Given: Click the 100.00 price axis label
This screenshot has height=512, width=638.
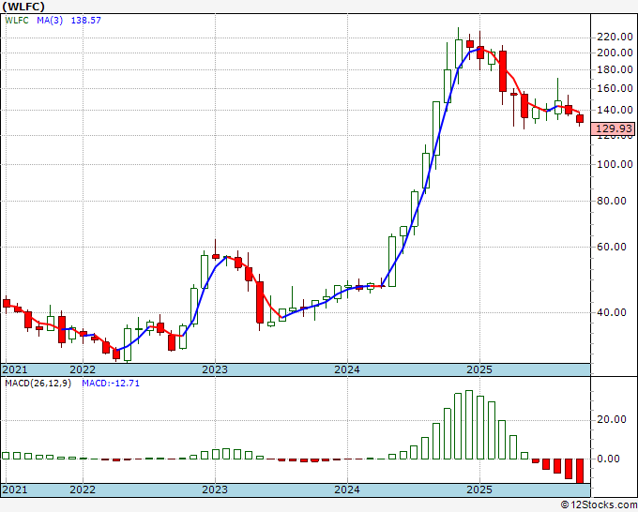Looking at the screenshot, I should tap(615, 164).
